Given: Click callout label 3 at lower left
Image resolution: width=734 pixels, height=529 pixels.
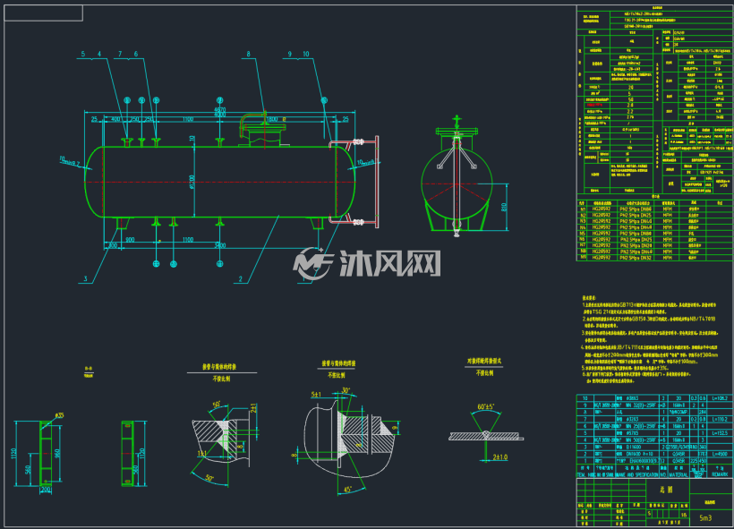Looking at the screenshot, I should (85, 279).
